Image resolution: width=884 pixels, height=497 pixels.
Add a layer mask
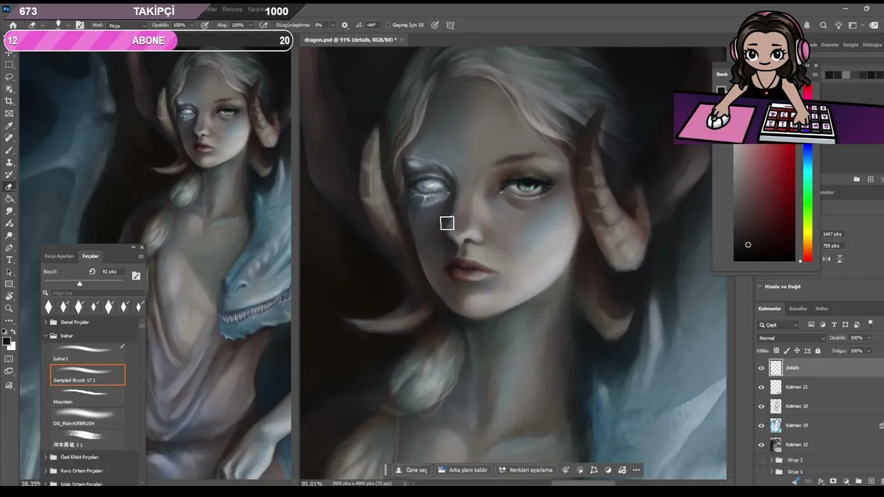833,481
